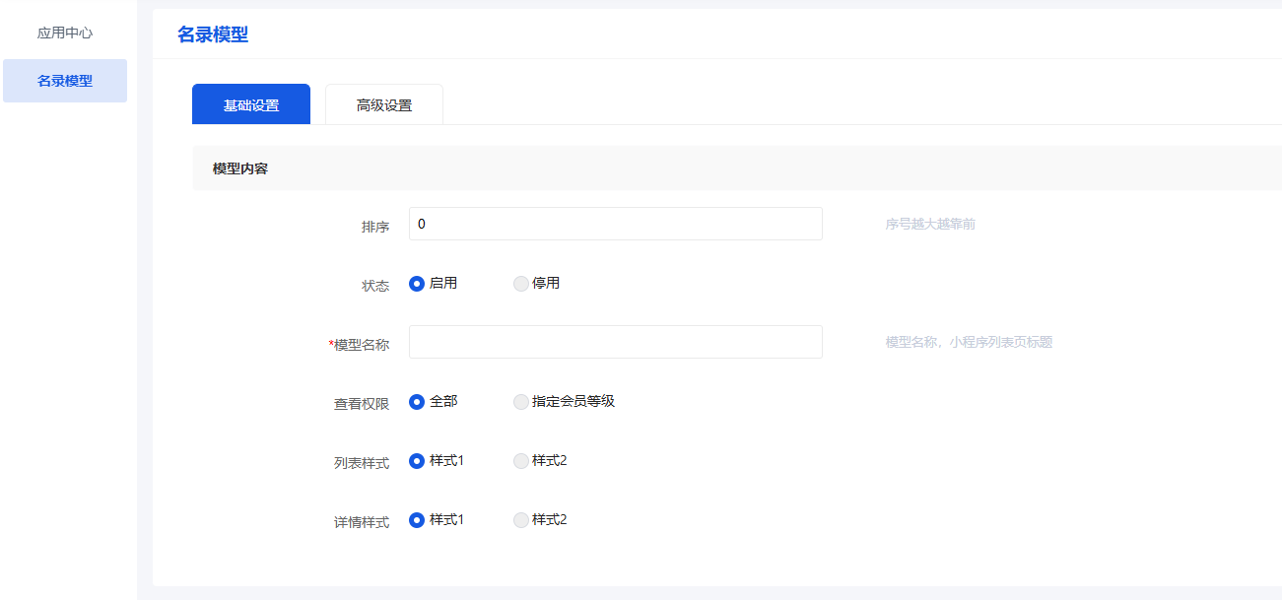This screenshot has width=1282, height=600.
Task: Focus the 模型名称 text input
Action: pyautogui.click(x=615, y=342)
